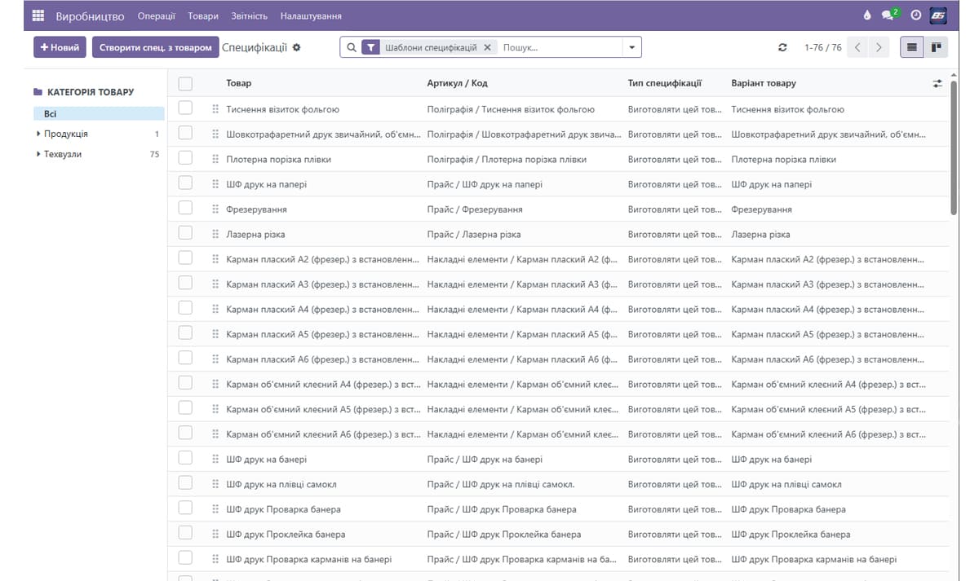
Task: Remove the Шаблони специфікацій filter tag
Action: click(x=487, y=47)
